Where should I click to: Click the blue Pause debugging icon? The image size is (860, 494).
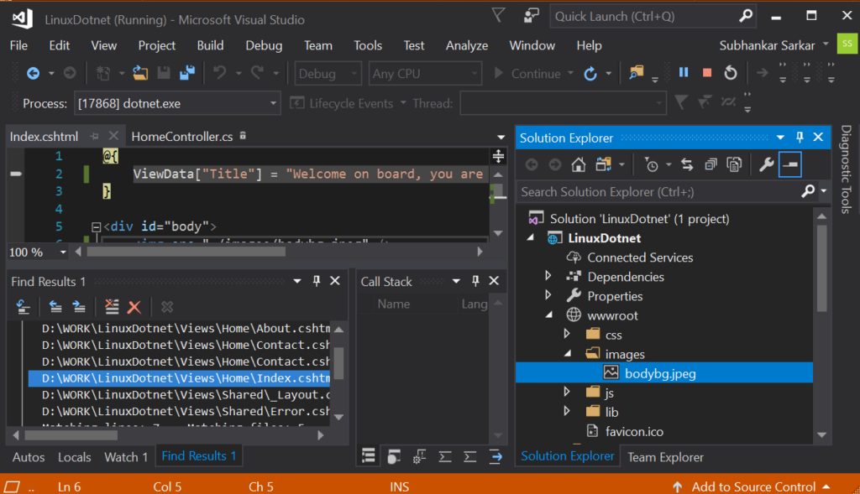[684, 73]
